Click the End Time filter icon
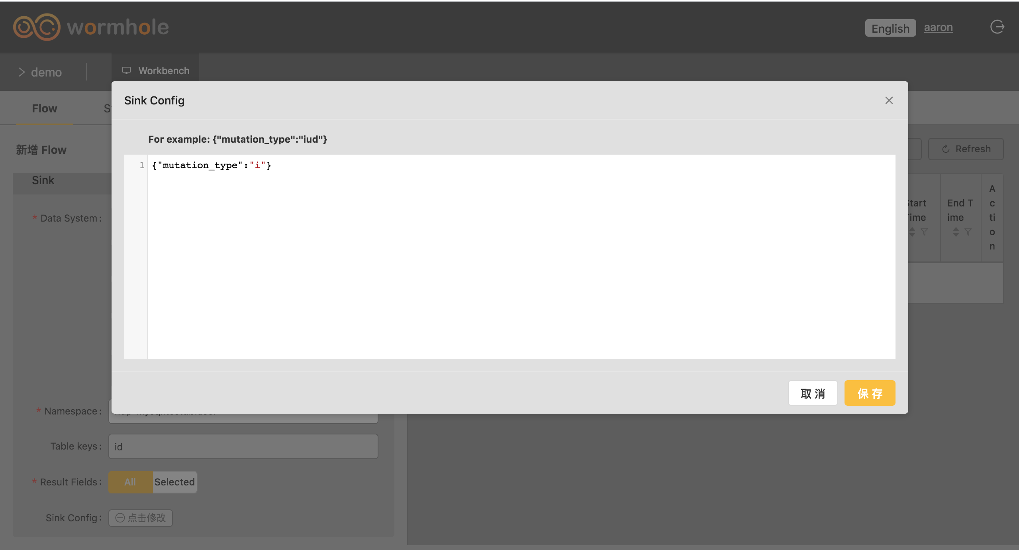Screen dimensions: 1019x550 (x=968, y=232)
